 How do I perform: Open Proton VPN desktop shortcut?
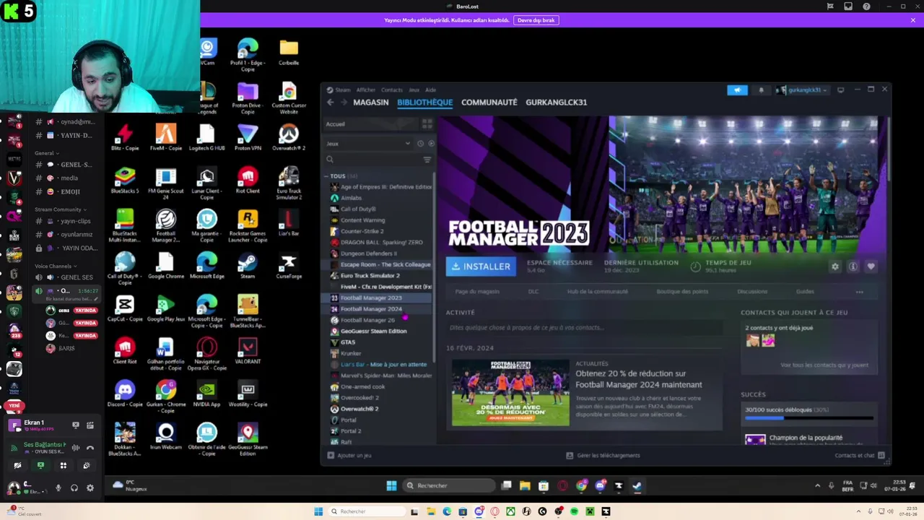(248, 138)
